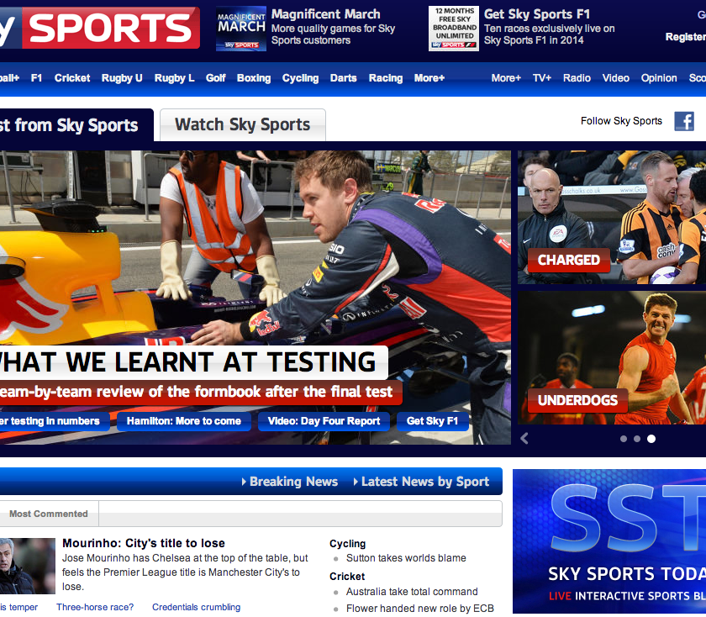Open the Sky Sports Facebook page icon

(x=684, y=122)
